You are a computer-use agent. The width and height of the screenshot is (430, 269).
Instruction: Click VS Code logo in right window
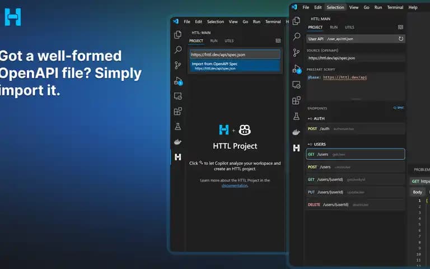[295, 7]
